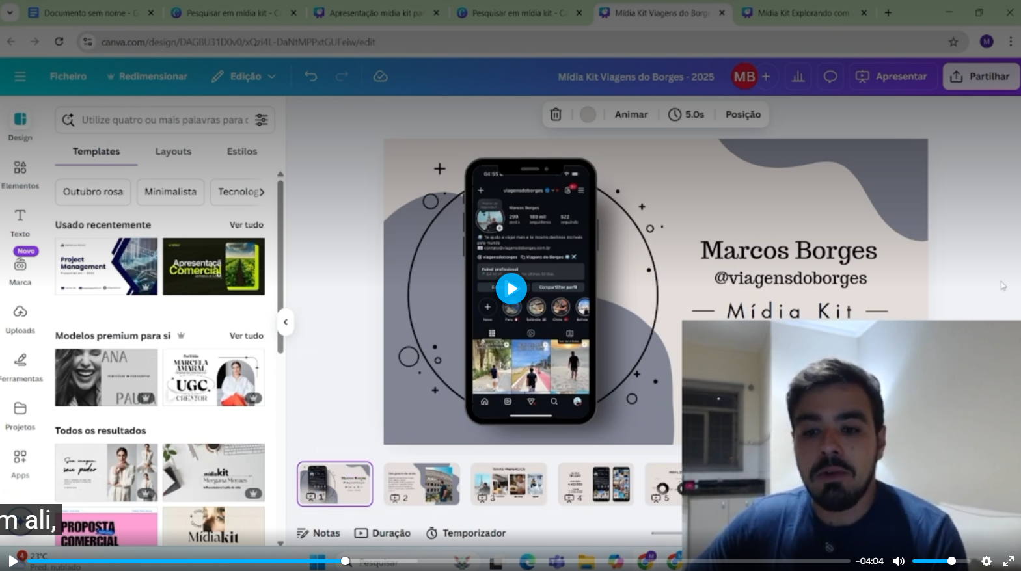Switch to the Layouts tab

pyautogui.click(x=173, y=152)
